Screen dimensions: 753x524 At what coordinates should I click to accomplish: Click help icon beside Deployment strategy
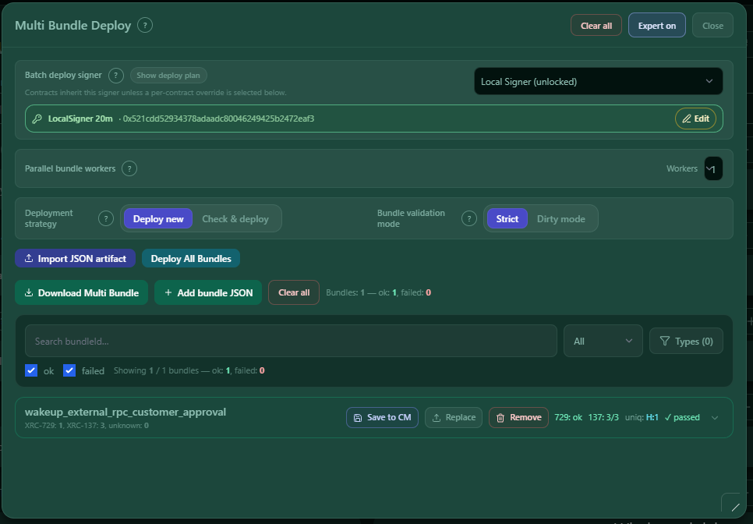tap(106, 218)
